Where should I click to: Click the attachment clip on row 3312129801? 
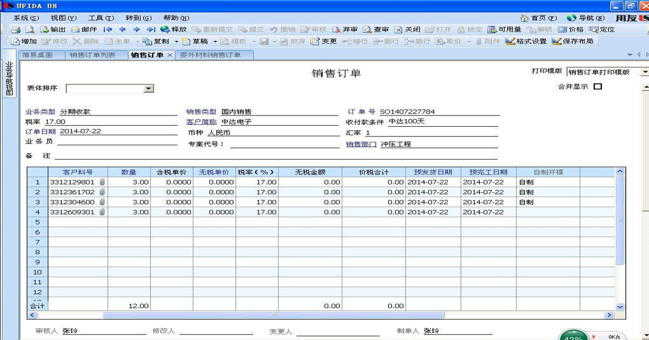(x=102, y=182)
